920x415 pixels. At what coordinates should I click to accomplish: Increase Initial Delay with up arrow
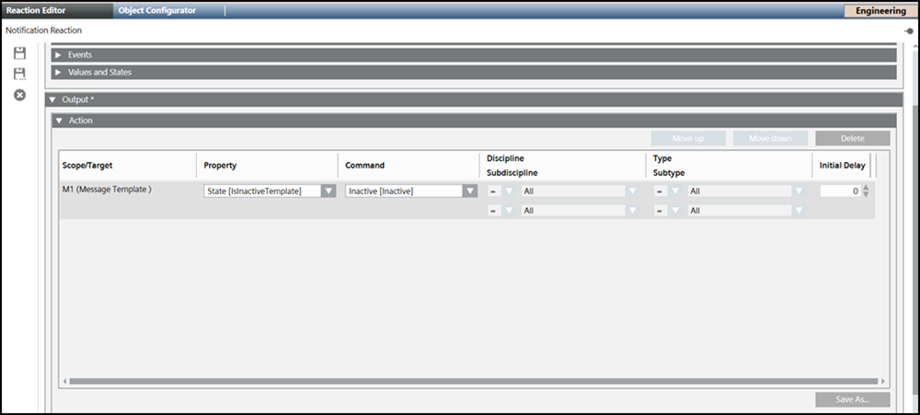866,188
